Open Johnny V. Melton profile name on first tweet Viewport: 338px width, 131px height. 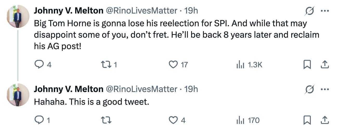(68, 11)
